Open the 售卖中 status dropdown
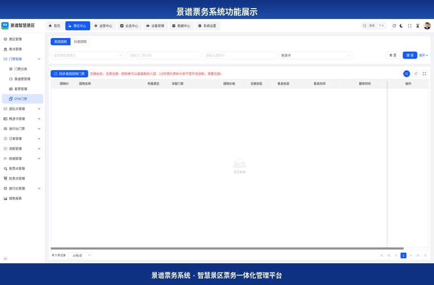Screen dimensions: 434x285 (x=316, y=55)
